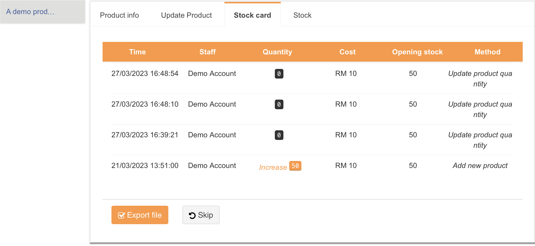
Task: Click the 0 badge in the 16:48:10 row
Action: click(279, 105)
